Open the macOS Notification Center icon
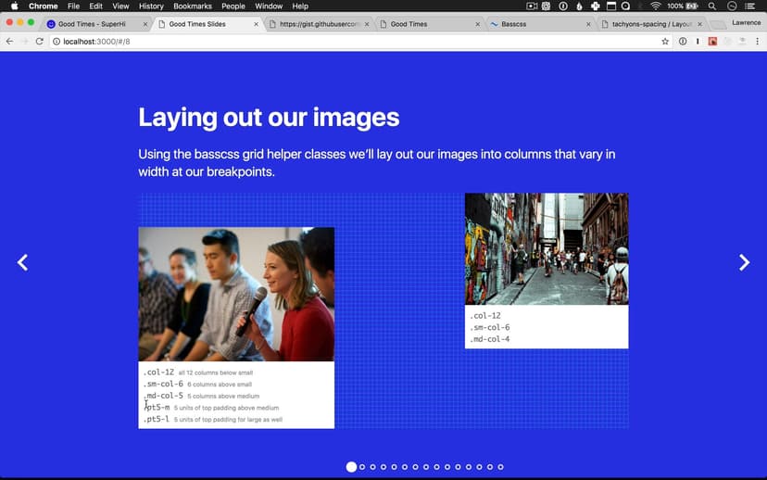Viewport: 767px width, 480px height. click(x=752, y=6)
